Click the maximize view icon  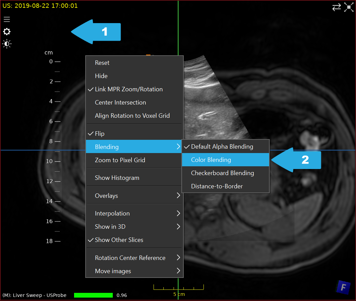[x=349, y=7]
